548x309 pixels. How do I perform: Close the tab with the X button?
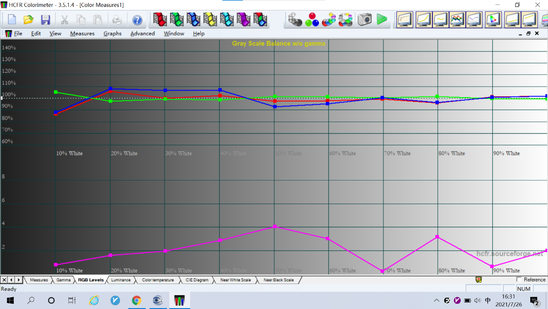click(4, 280)
